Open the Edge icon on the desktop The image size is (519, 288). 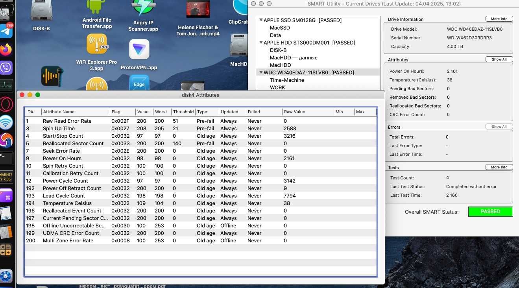139,83
